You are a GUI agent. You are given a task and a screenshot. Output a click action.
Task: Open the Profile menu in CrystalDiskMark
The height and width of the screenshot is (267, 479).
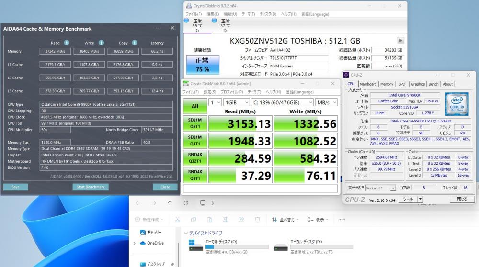click(x=231, y=92)
